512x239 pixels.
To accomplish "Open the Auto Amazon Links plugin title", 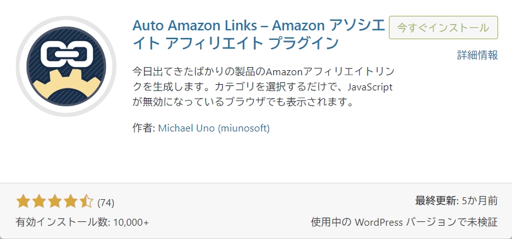I will pyautogui.click(x=259, y=34).
